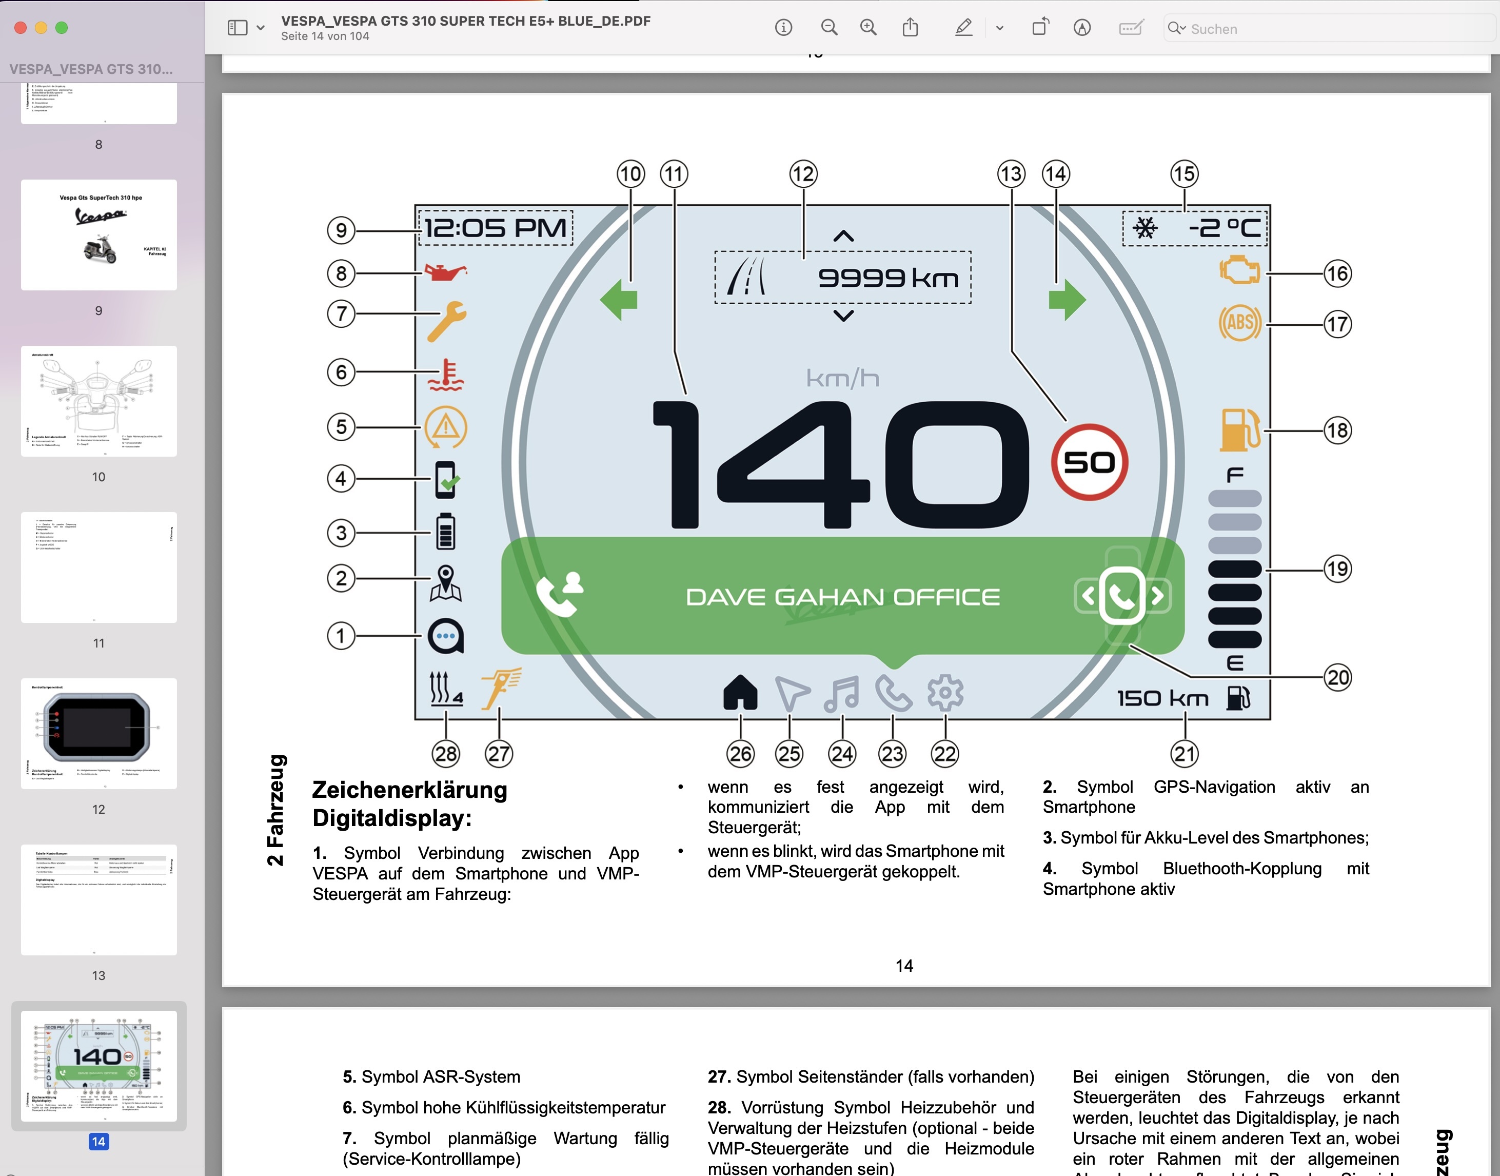1500x1176 pixels.
Task: Click the phone handset menu icon
Action: [x=893, y=693]
